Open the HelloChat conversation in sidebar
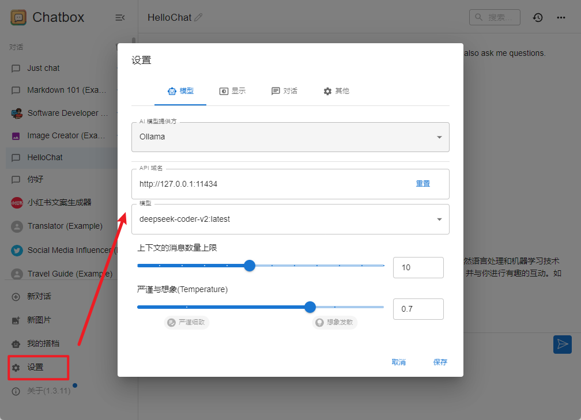 (x=62, y=158)
